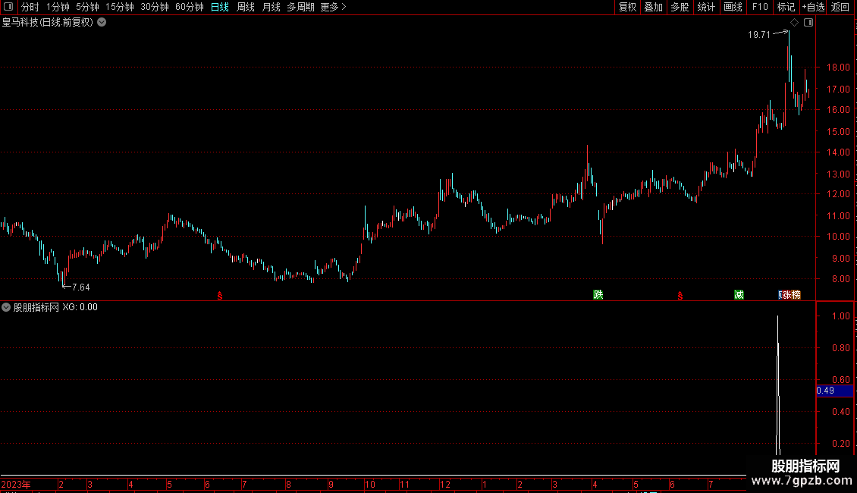857x493 pixels.
Task: Expand the 更多 periods menu
Action: pyautogui.click(x=334, y=7)
